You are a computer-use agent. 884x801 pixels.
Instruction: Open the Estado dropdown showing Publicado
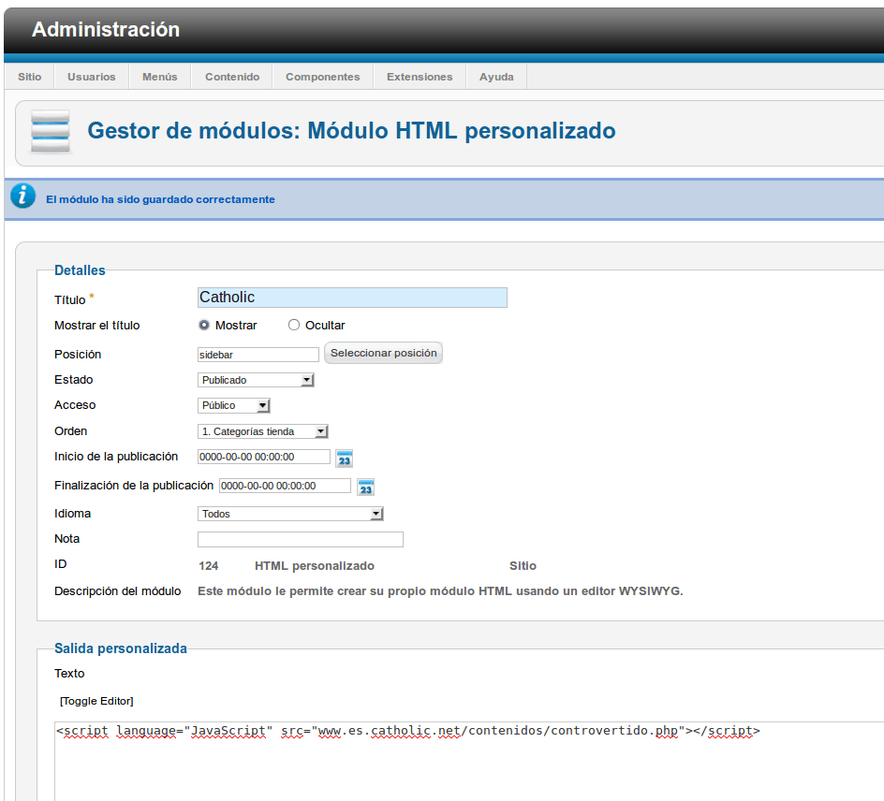click(256, 380)
